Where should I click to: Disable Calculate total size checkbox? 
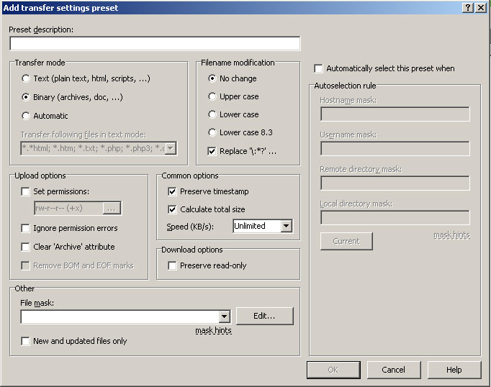point(173,209)
